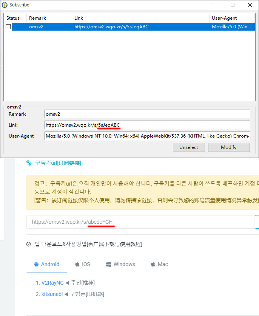Click the link icon beside 구독키url heading
The width and height of the screenshot is (259, 316).
click(x=29, y=163)
